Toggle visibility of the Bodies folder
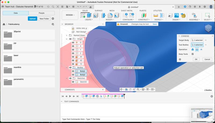 pos(70,67)
